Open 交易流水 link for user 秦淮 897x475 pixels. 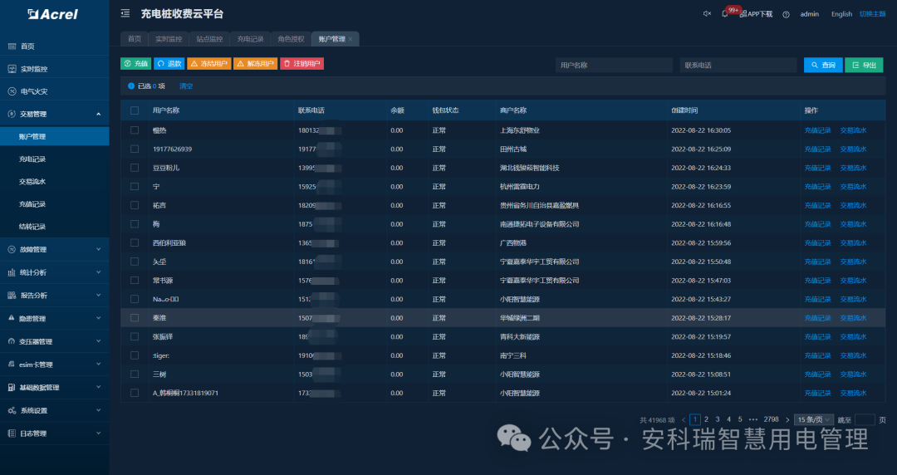pyautogui.click(x=853, y=317)
